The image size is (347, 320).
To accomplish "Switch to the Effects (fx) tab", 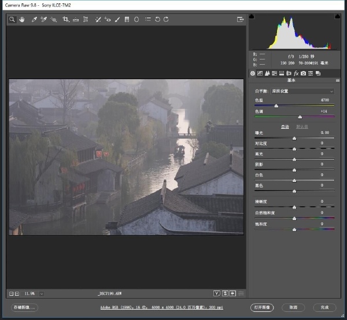I will click(296, 73).
